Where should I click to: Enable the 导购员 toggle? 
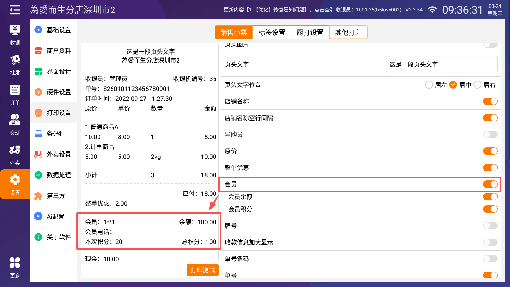click(490, 135)
